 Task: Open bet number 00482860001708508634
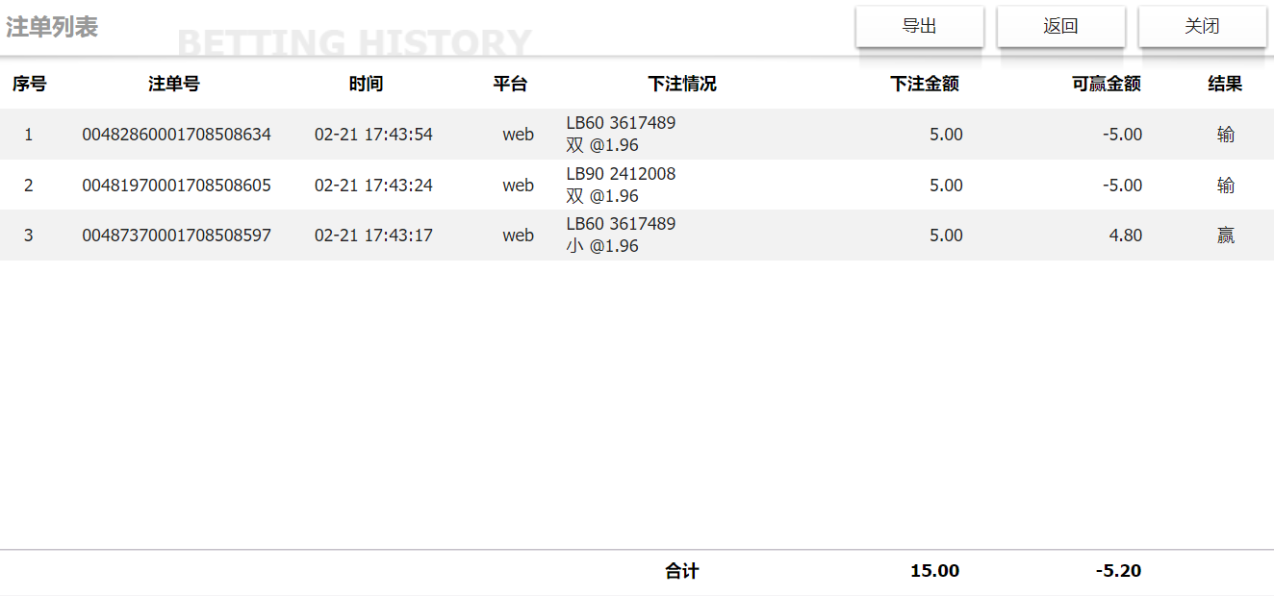pyautogui.click(x=177, y=135)
